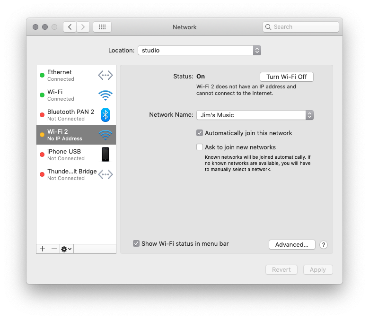Click the Apply button
The height and width of the screenshot is (319, 369).
click(x=318, y=270)
